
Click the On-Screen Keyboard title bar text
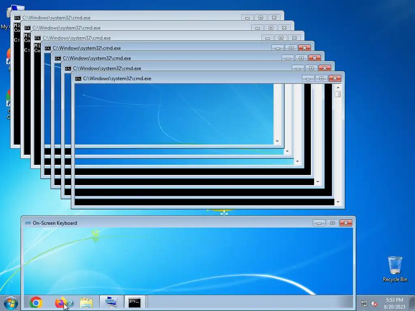coord(55,223)
